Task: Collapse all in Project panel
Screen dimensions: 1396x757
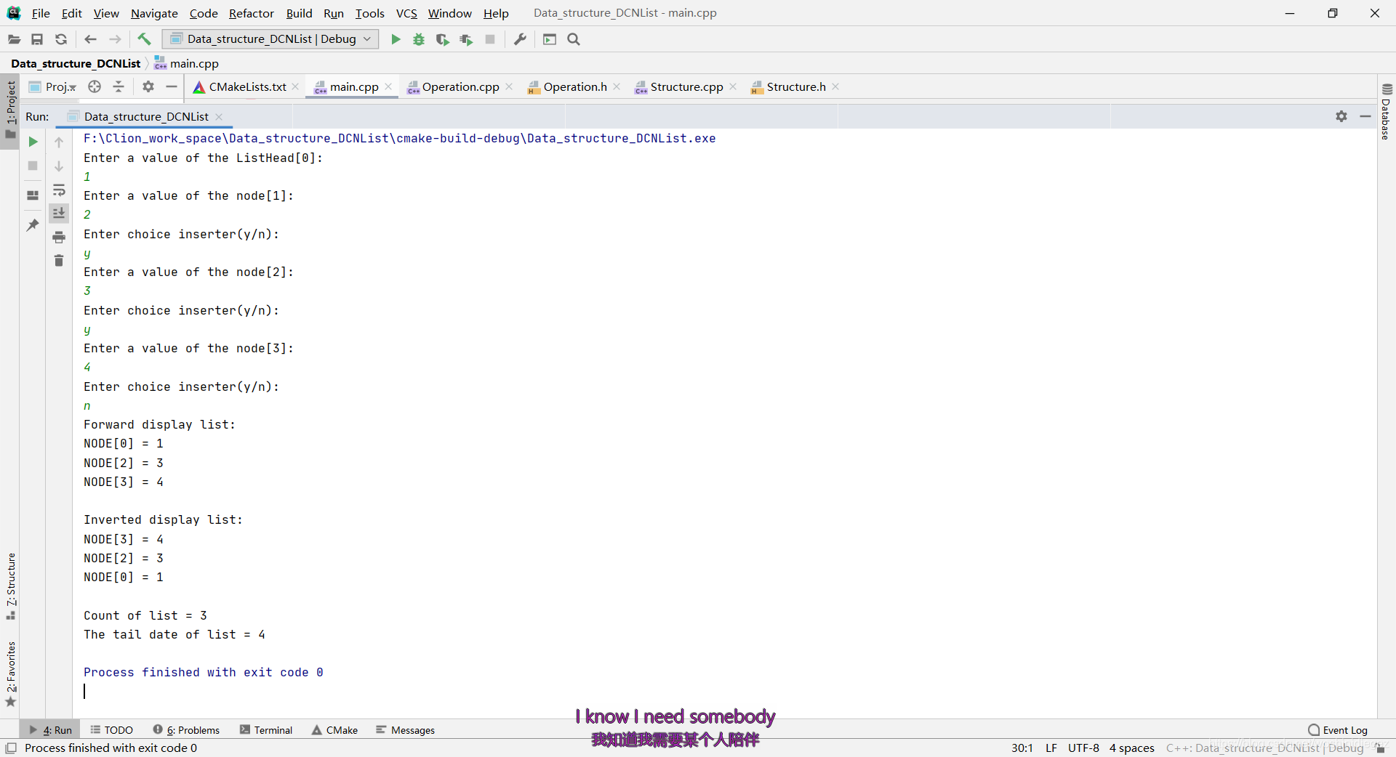Action: point(119,86)
